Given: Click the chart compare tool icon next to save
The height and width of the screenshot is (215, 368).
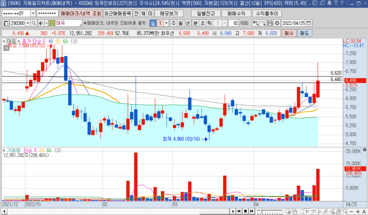Looking at the screenshot, I should click(x=263, y=23).
